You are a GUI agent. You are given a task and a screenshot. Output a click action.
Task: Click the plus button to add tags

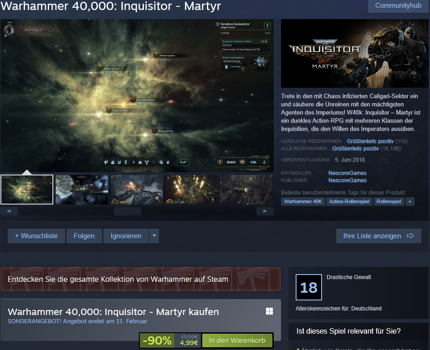point(410,201)
